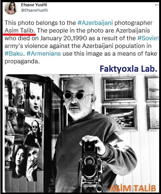
Task: Open the #Armenians hashtag
Action: tap(44, 53)
